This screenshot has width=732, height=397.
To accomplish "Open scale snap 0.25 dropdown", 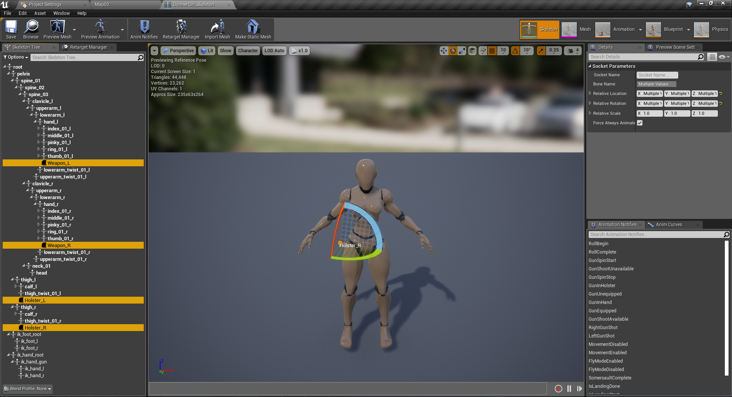I will click(x=554, y=51).
